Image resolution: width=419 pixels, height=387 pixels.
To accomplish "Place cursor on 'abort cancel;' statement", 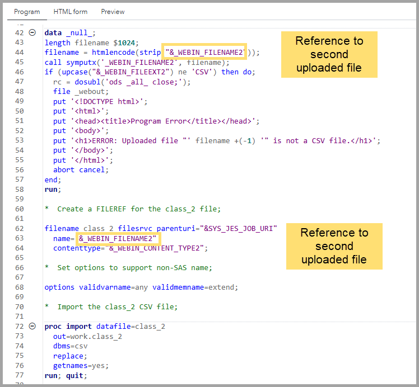I will 81,170.
